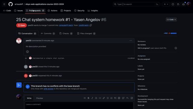Open the issues icon in header
The height and width of the screenshot is (109, 193).
pos(173,4)
